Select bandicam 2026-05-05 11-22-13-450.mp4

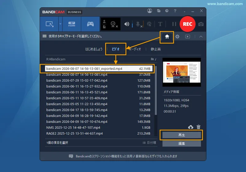pos(99,104)
